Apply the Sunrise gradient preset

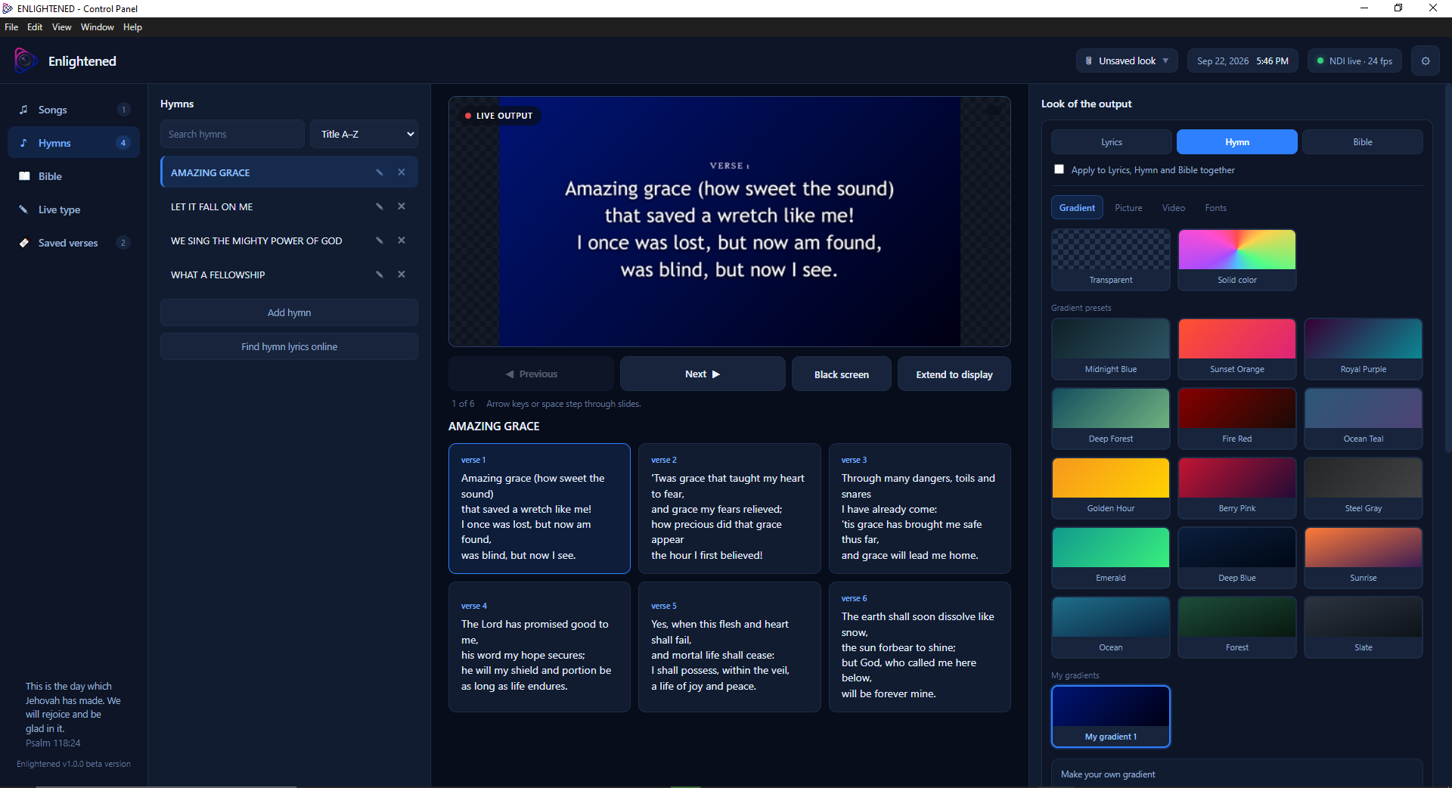(1364, 557)
